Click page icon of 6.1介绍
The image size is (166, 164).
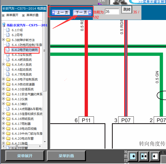[8, 30]
